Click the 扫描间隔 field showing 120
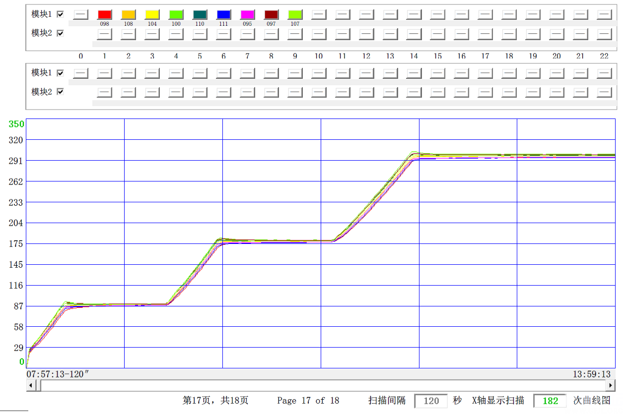 431,401
